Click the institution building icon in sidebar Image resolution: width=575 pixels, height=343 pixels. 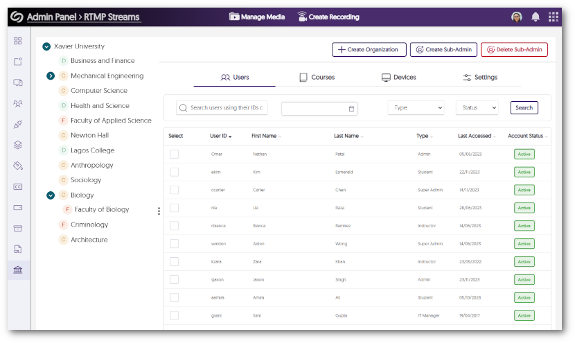tap(17, 270)
